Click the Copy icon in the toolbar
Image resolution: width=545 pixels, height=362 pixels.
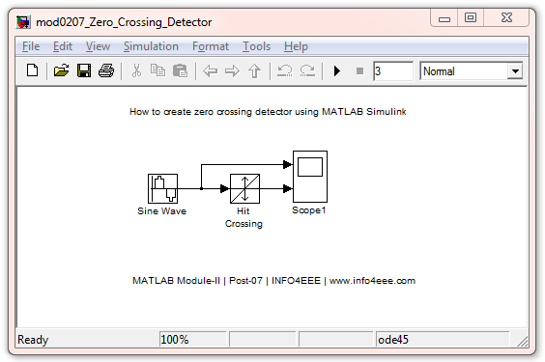pos(158,70)
